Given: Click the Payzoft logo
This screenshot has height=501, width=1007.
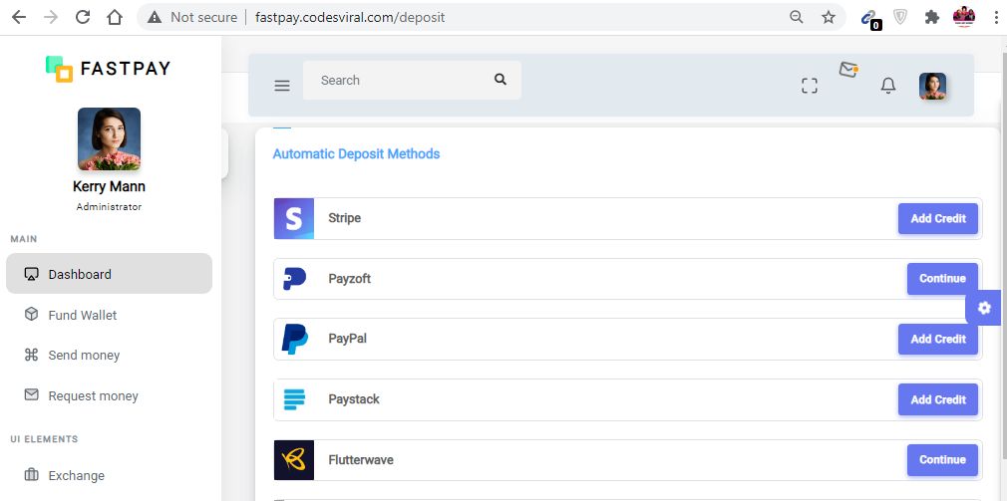Looking at the screenshot, I should tap(294, 279).
